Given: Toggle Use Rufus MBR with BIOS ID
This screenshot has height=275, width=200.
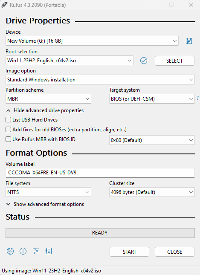Looking at the screenshot, I should tap(8, 139).
